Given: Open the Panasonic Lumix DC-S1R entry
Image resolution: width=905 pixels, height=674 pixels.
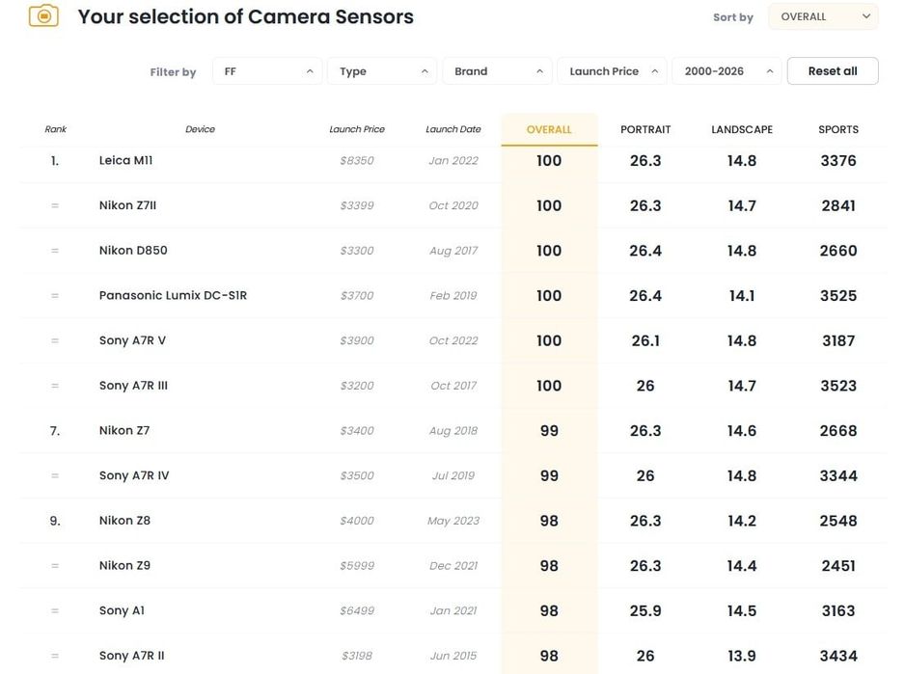Looking at the screenshot, I should pyautogui.click(x=173, y=295).
